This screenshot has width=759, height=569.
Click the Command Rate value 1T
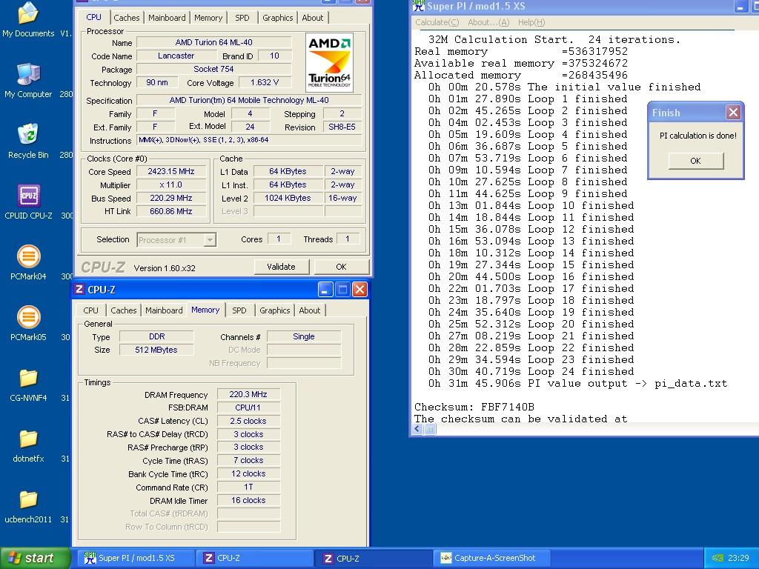[248, 488]
